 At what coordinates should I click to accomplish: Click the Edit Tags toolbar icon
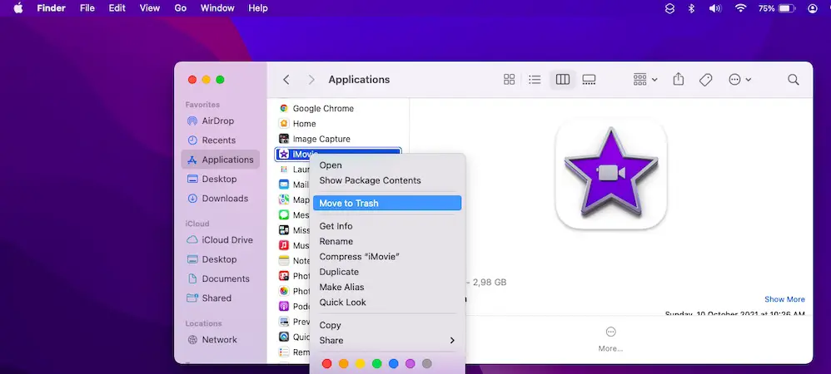(705, 80)
